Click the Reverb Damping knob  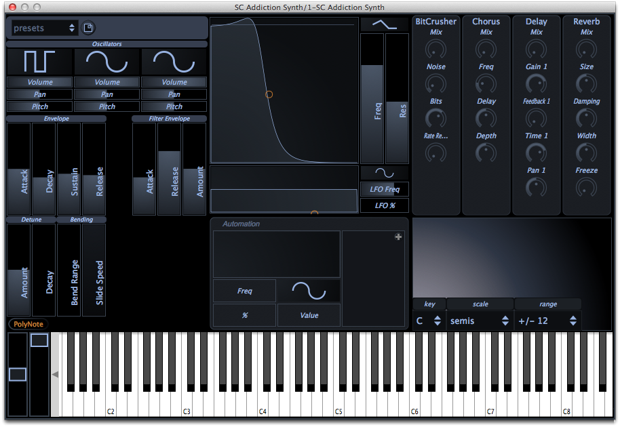pos(586,118)
